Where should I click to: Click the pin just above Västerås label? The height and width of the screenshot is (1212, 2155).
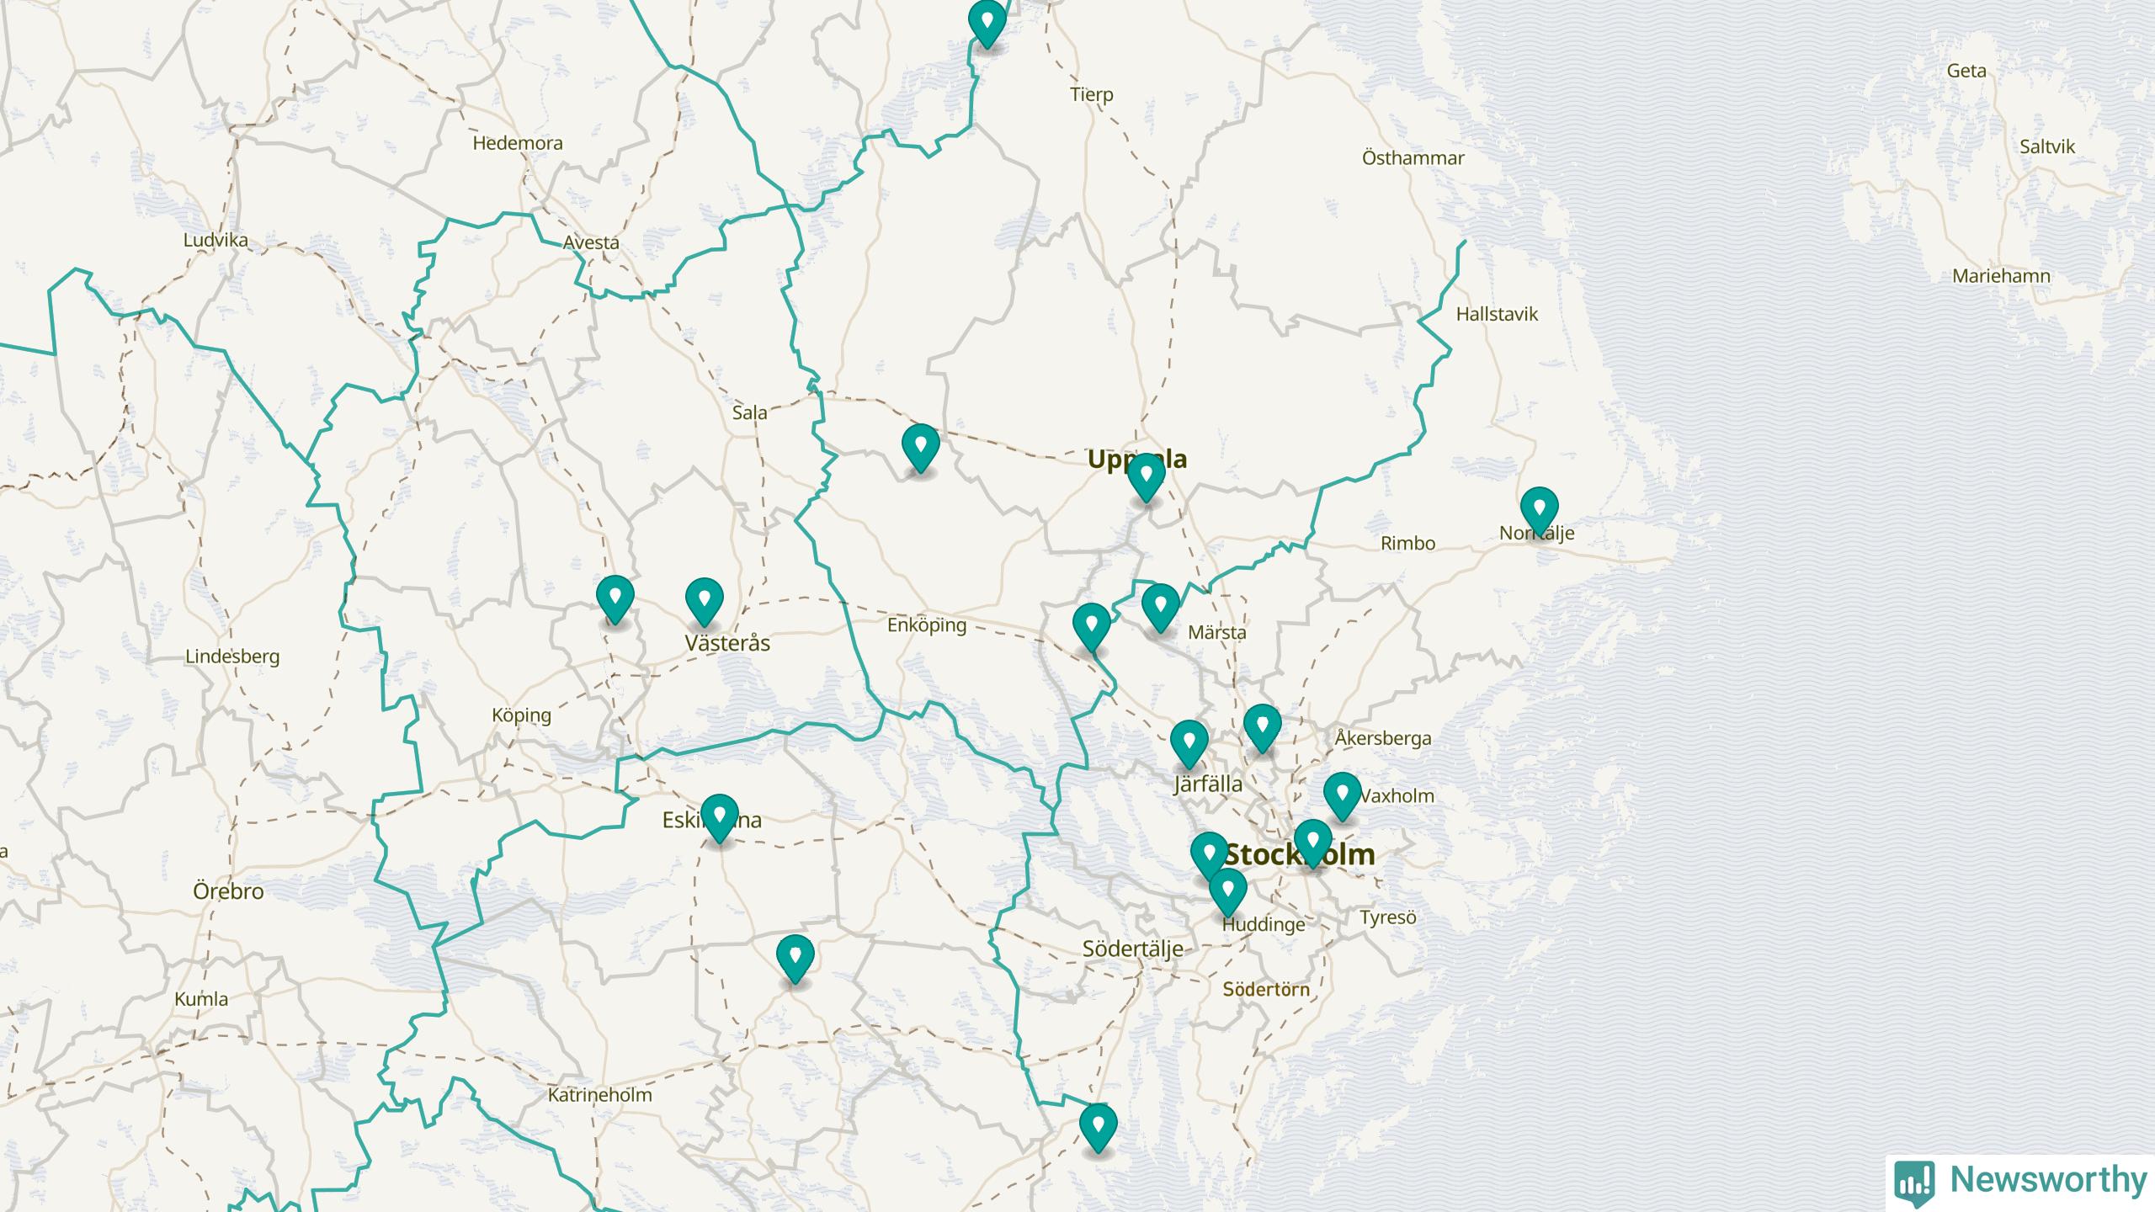point(705,600)
